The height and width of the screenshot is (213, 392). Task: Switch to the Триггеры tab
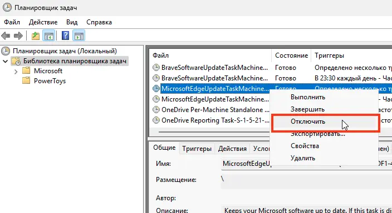pyautogui.click(x=197, y=149)
